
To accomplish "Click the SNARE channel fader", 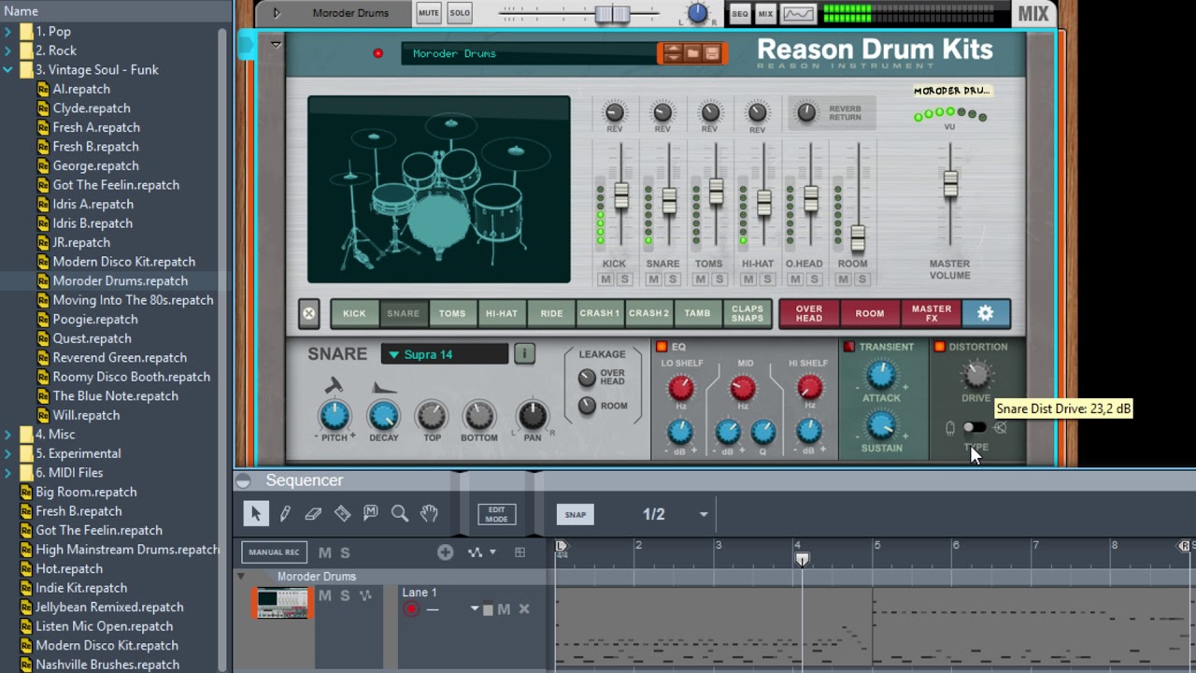I will [x=669, y=201].
